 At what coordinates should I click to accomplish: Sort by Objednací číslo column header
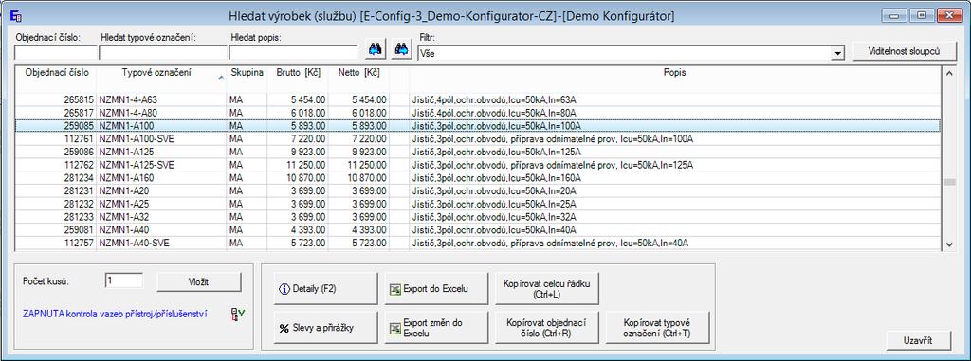point(56,73)
